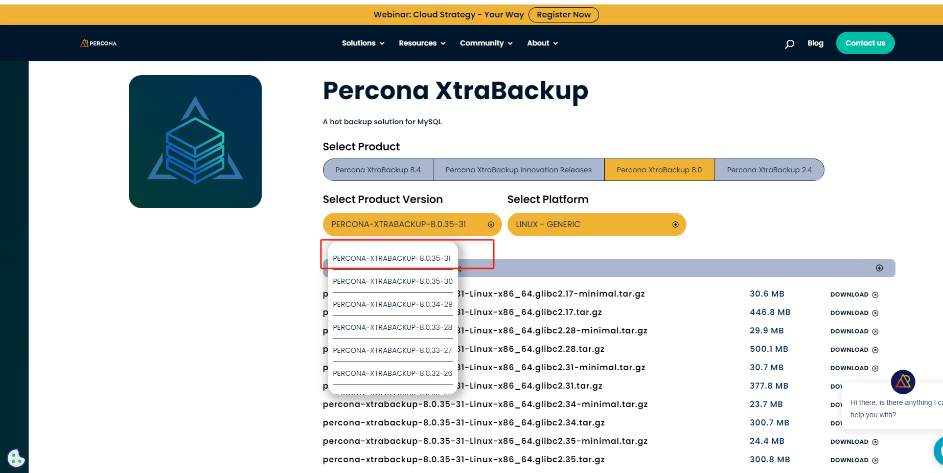Click DOWNLOAD for glibc2.35.tar.gz 300.8 MB

pos(849,460)
